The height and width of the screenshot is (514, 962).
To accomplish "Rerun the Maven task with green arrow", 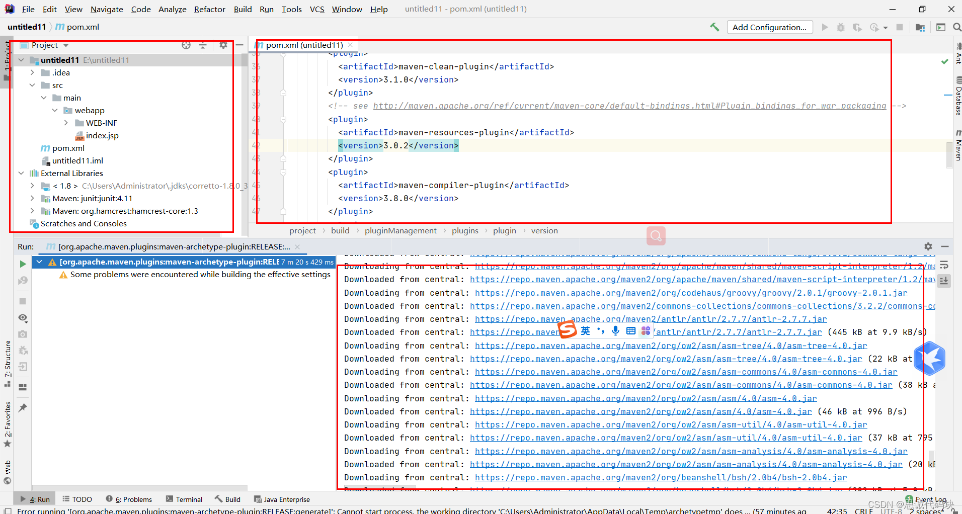I will click(23, 264).
